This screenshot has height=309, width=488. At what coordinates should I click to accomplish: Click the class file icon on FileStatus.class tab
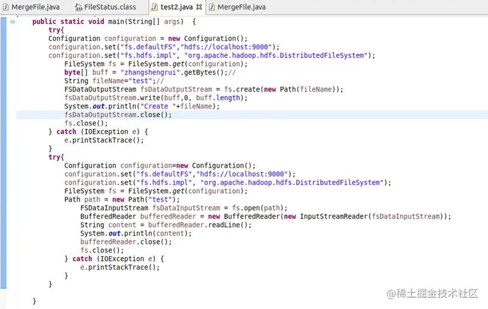79,7
